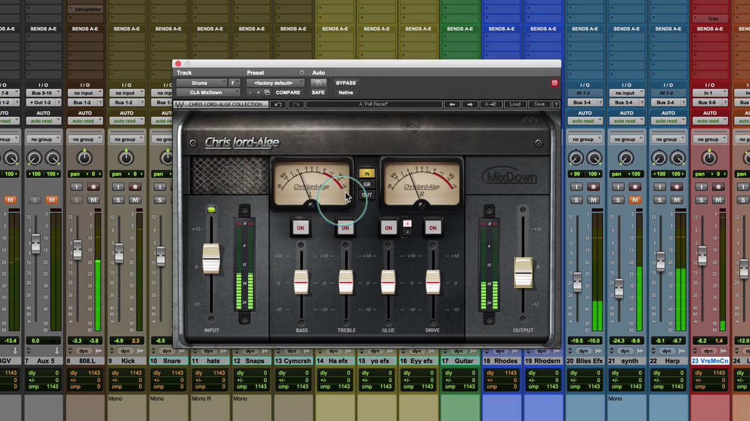Record-enable the Harp track

tap(676, 187)
